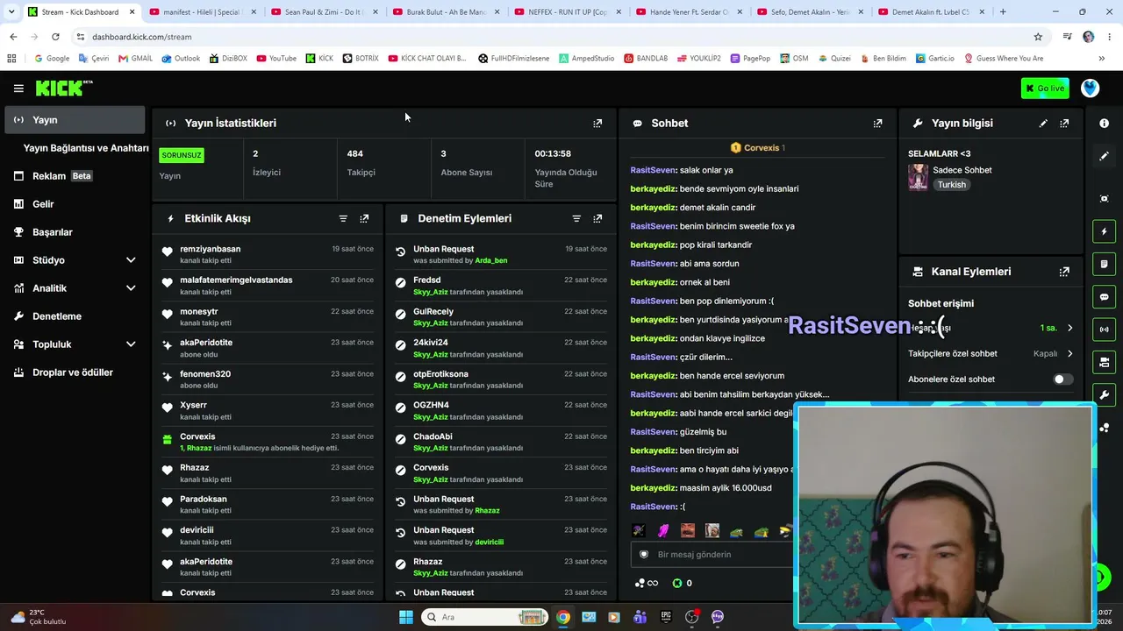Pop out the Yayın İstatistikleri panel

tap(597, 124)
